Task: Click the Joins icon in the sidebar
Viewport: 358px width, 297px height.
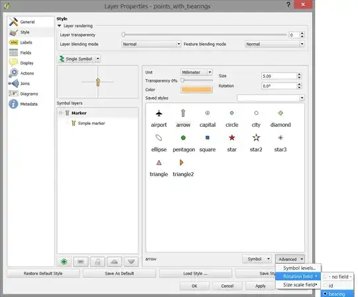Action: tap(13, 84)
